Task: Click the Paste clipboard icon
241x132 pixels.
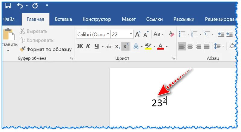Action: pyautogui.click(x=9, y=34)
